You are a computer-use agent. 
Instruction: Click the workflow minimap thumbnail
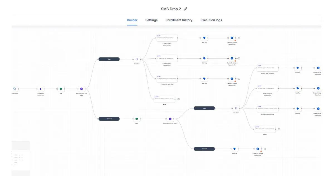[21, 159]
